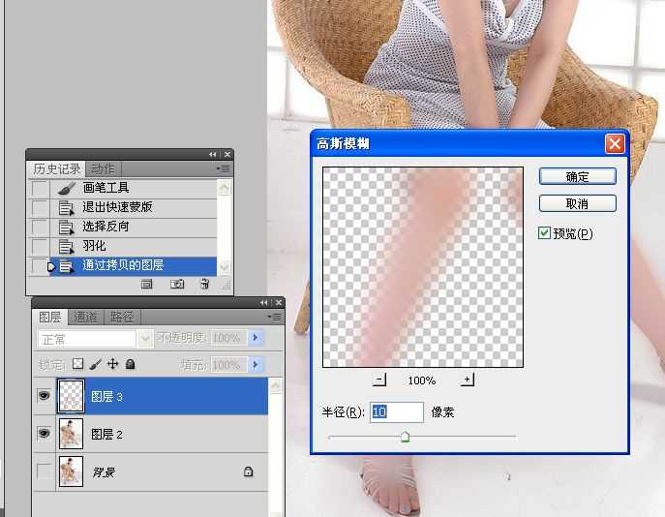Toggle lock transparent pixels icon
The width and height of the screenshot is (665, 517).
(77, 363)
